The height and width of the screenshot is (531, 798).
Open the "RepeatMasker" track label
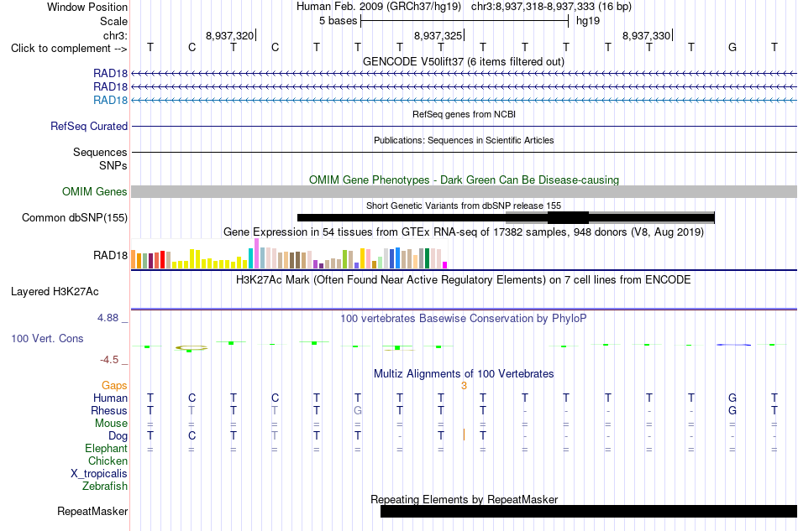pyautogui.click(x=92, y=511)
